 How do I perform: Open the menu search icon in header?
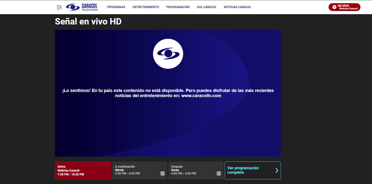[59, 7]
